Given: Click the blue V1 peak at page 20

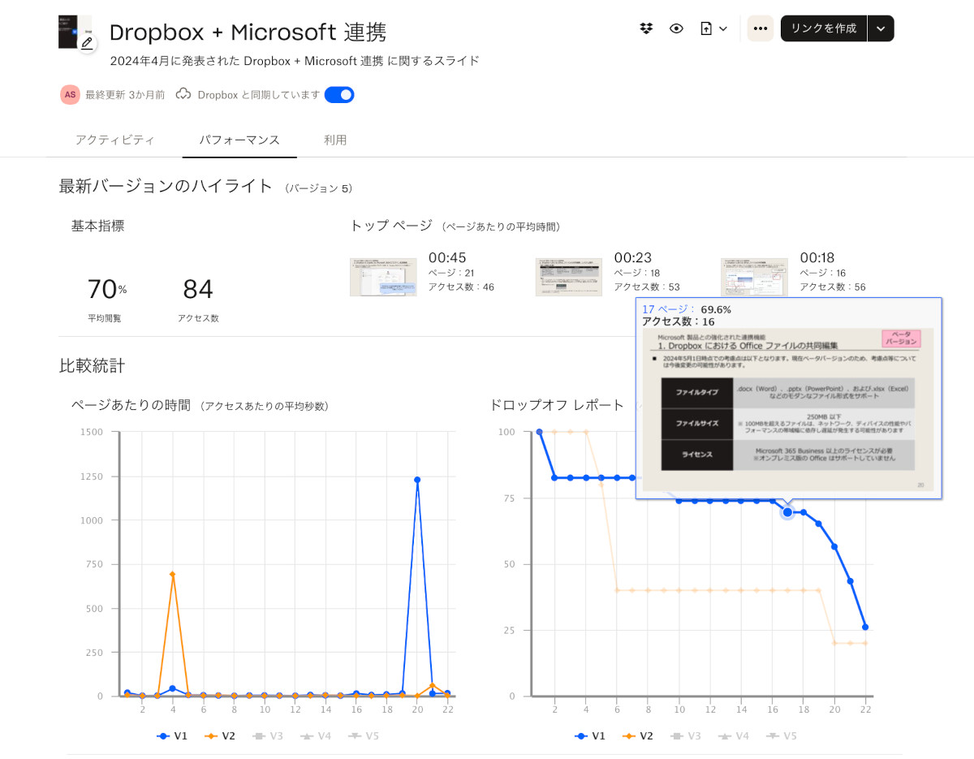Looking at the screenshot, I should pos(417,480).
